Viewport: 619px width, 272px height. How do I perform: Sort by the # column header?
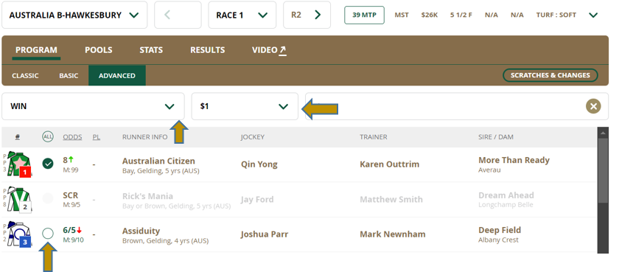click(18, 137)
